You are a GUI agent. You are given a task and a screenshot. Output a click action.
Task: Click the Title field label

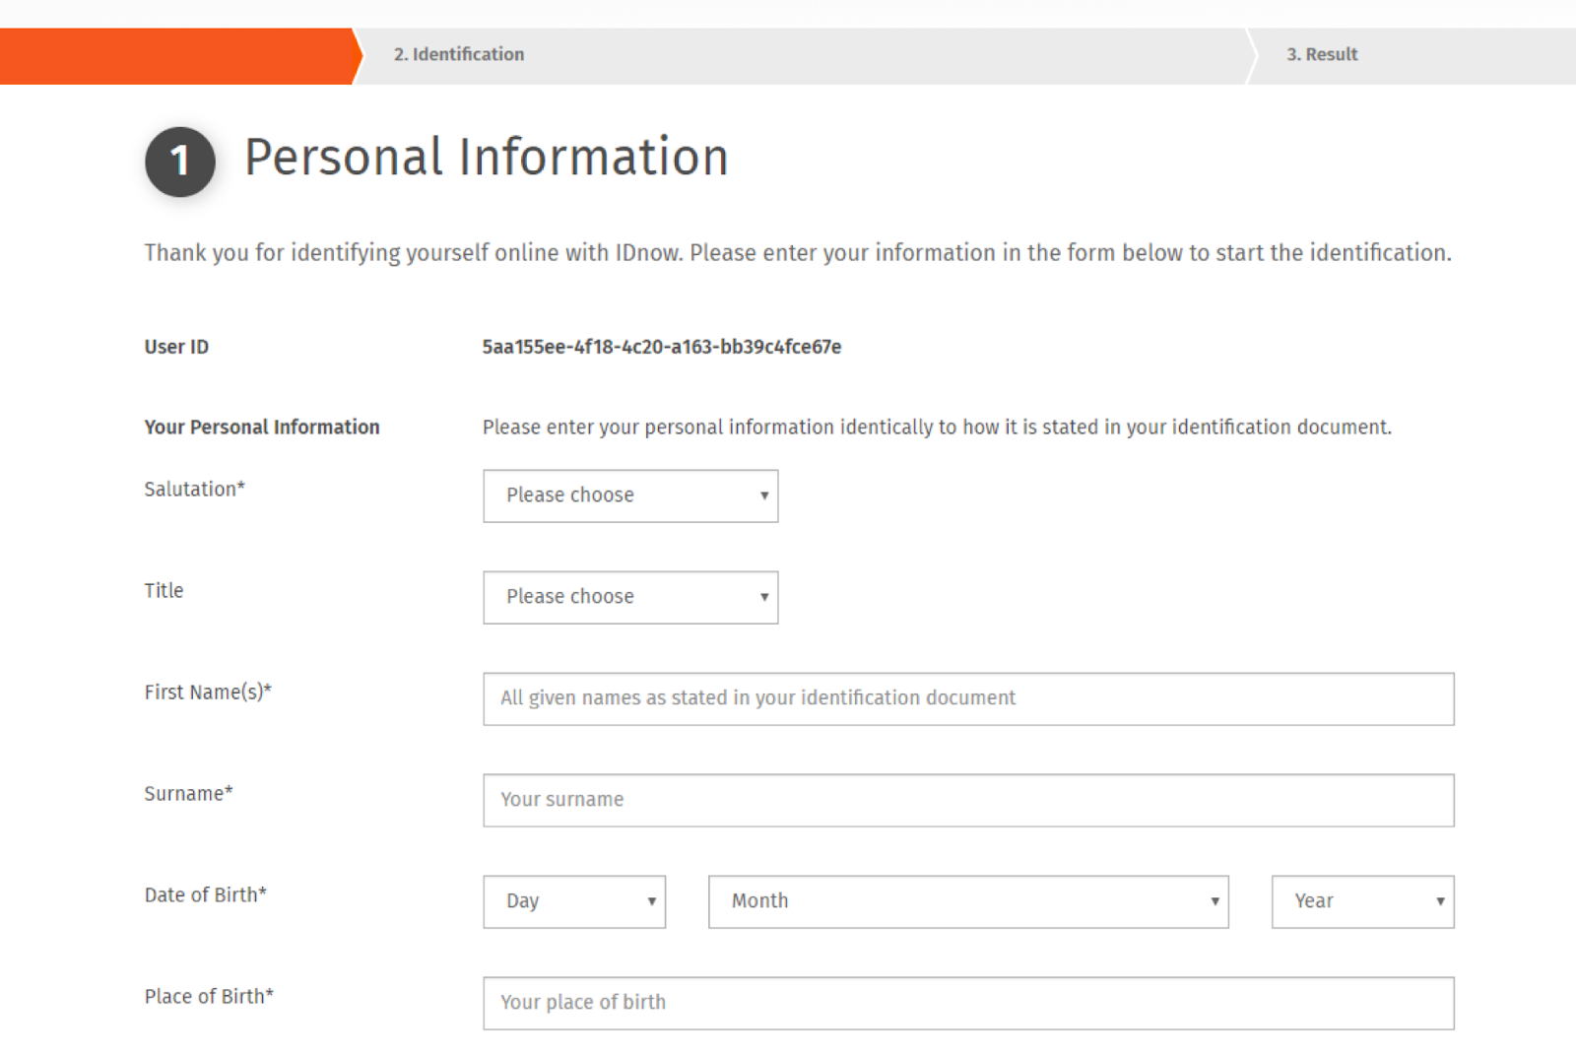pyautogui.click(x=164, y=591)
